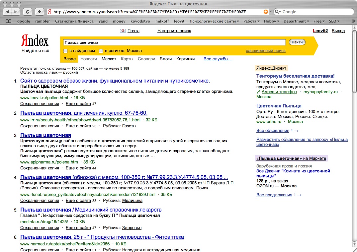This screenshot has width=357, height=252.
Task: Open the bookmarks book icon
Action: pos(8,21)
